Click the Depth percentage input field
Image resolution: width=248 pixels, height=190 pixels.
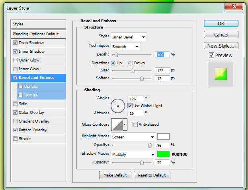pos(162,54)
